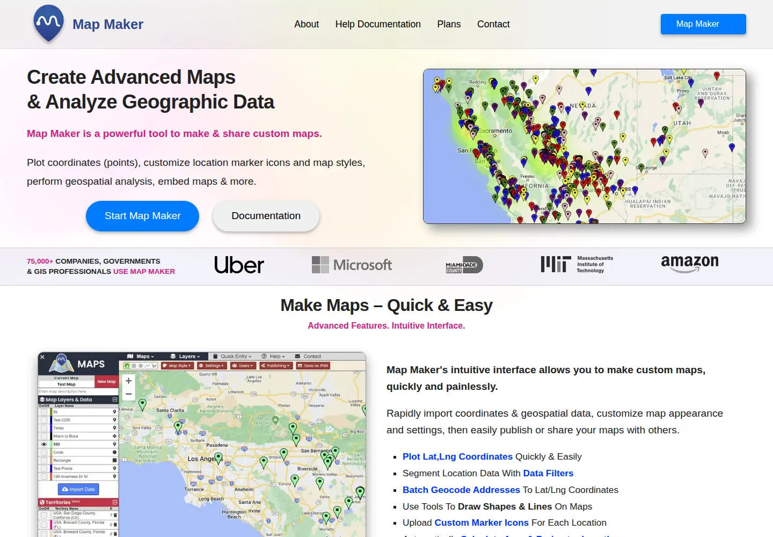This screenshot has width=773, height=537.
Task: Open About in the top navigation
Action: click(307, 24)
